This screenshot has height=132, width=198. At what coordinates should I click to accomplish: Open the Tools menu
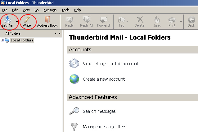(65, 10)
